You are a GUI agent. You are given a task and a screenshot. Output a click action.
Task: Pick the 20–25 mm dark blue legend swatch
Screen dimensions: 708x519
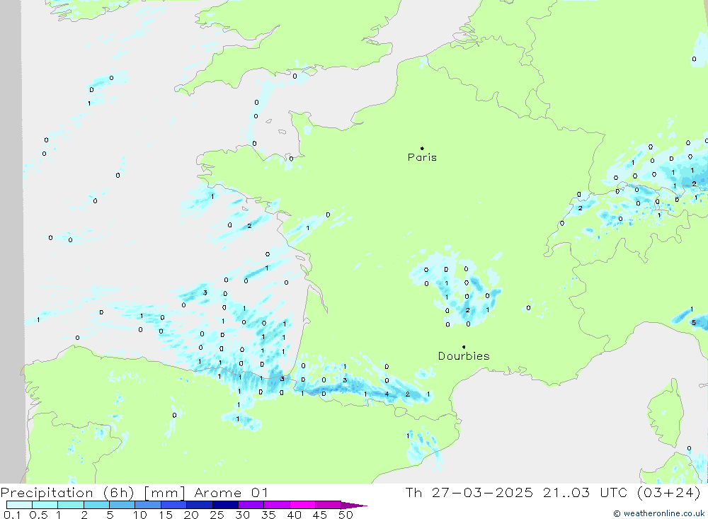[200, 505]
